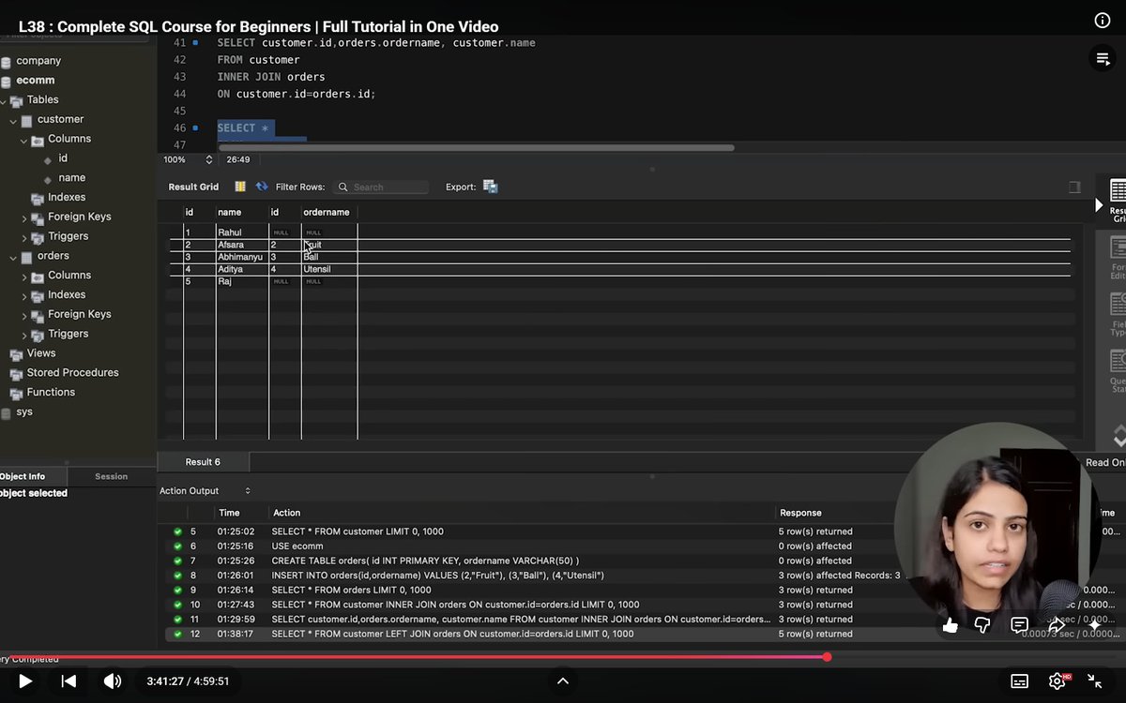Select the id column of customer
Viewport: 1126px width, 703px height.
point(63,158)
